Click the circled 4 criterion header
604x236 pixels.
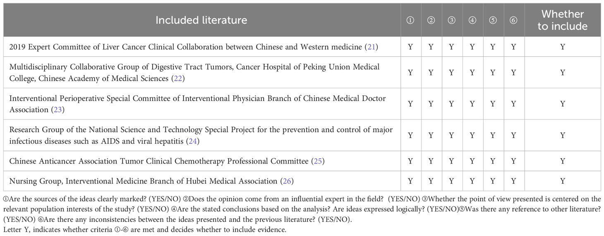472,20
